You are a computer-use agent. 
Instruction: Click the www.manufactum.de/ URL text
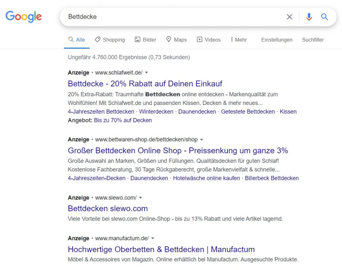pyautogui.click(x=122, y=238)
